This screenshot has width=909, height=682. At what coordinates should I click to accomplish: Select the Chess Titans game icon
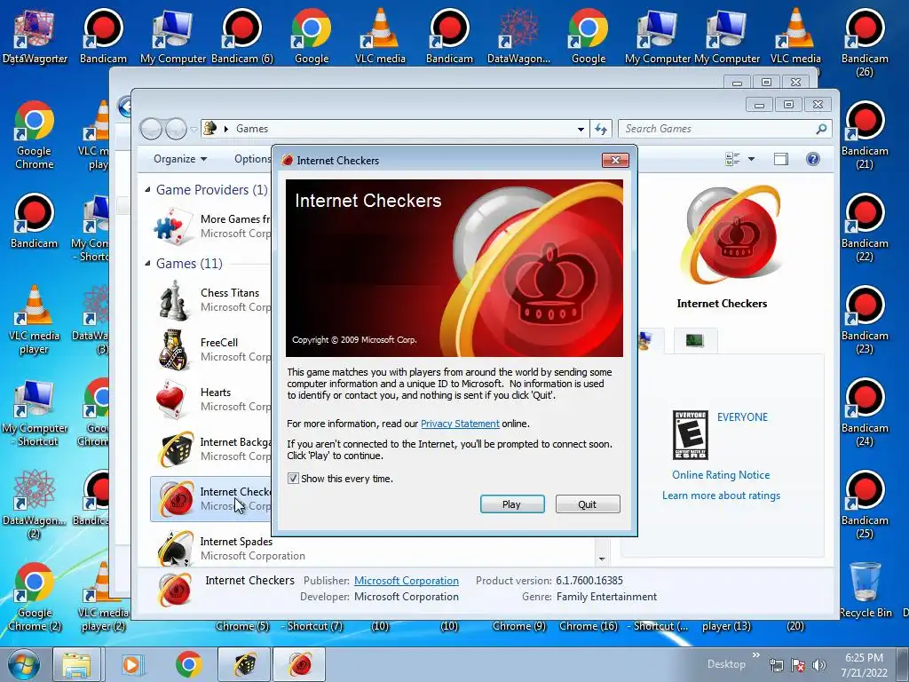point(174,300)
